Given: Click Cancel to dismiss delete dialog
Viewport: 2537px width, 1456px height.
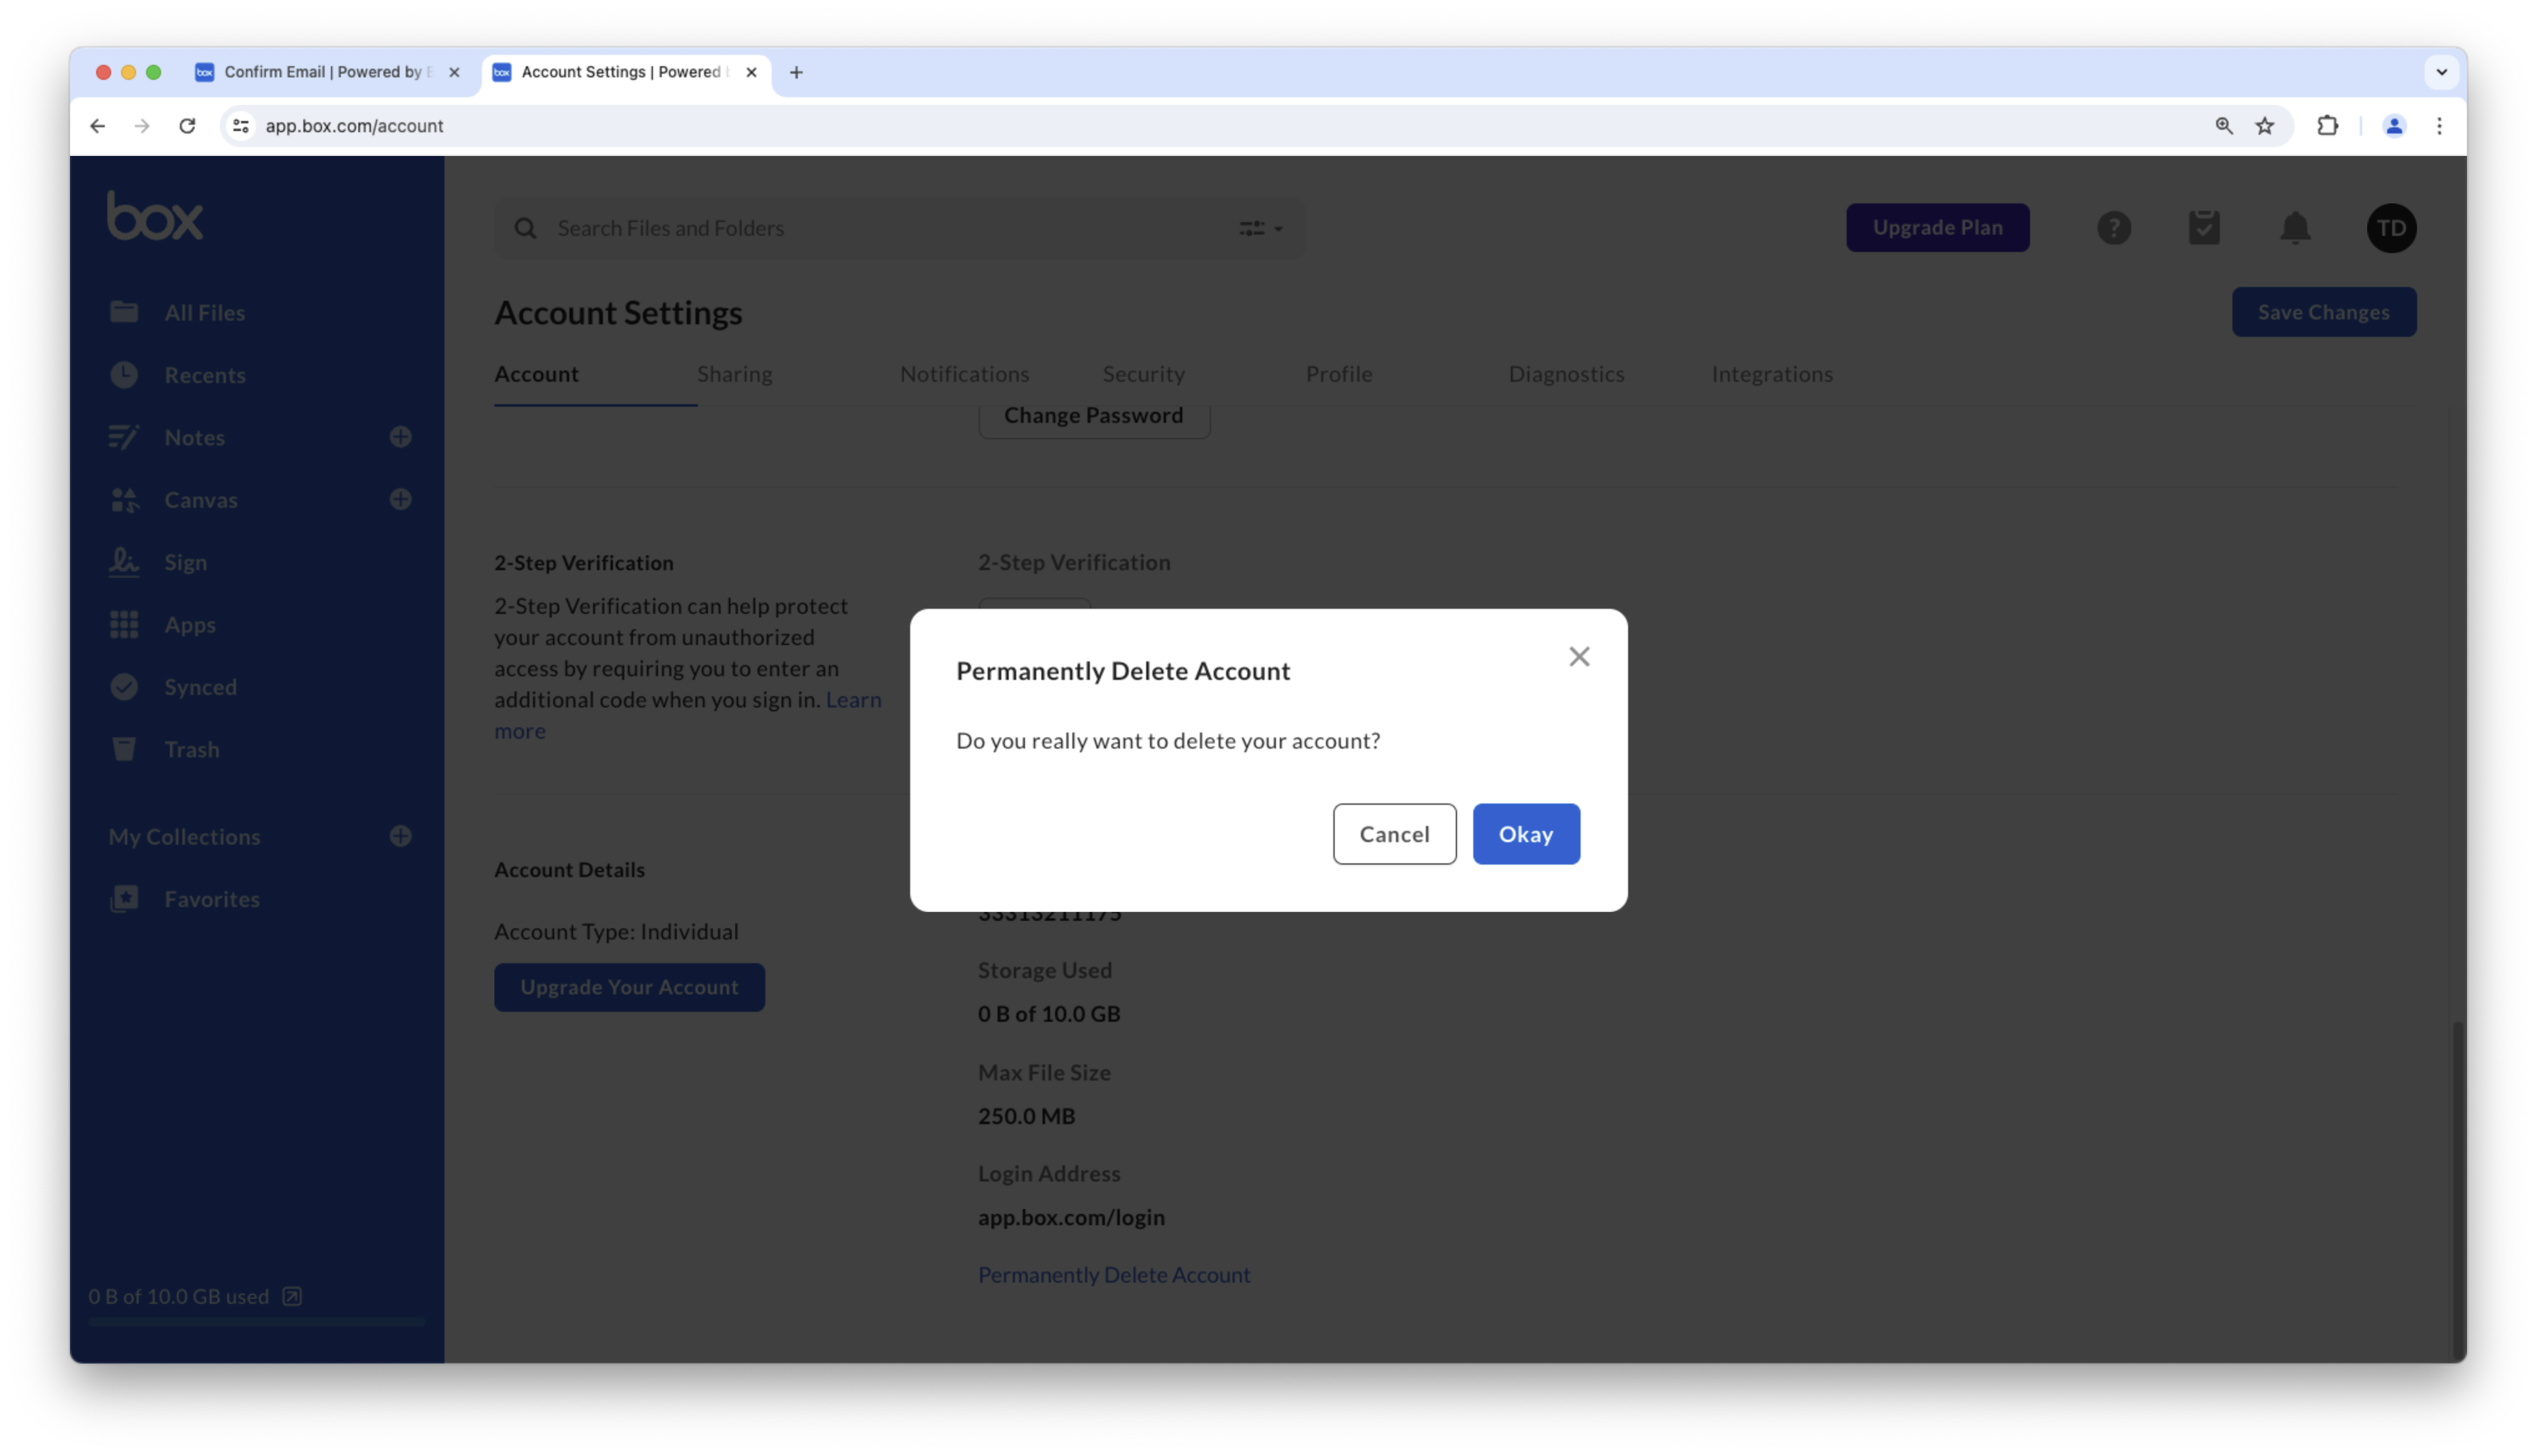Looking at the screenshot, I should point(1394,834).
